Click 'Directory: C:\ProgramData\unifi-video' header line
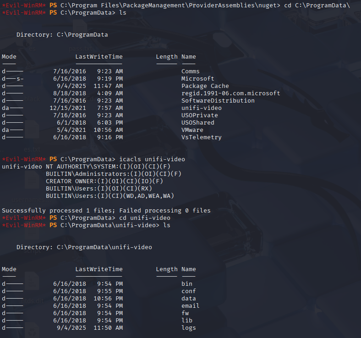The height and width of the screenshot is (338, 361). point(84,247)
